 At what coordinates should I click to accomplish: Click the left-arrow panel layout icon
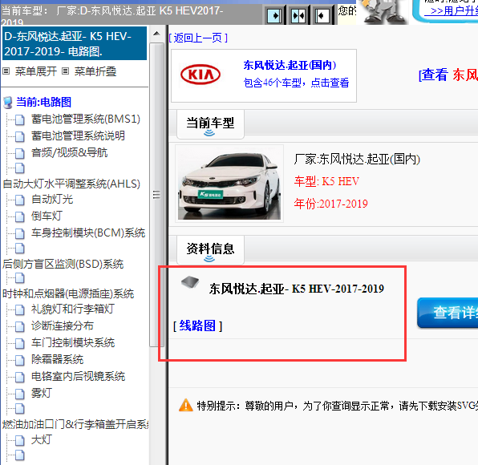pos(322,15)
